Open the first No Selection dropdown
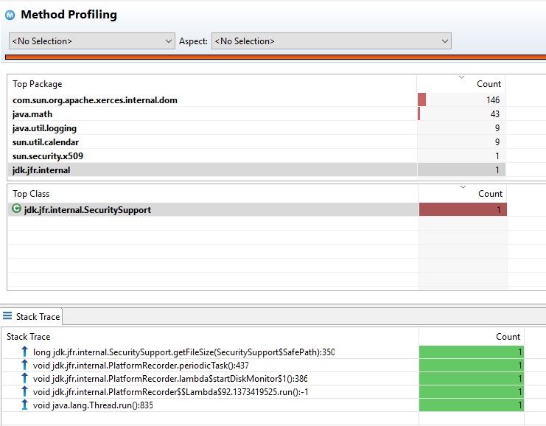The width and height of the screenshot is (546, 426). point(91,41)
